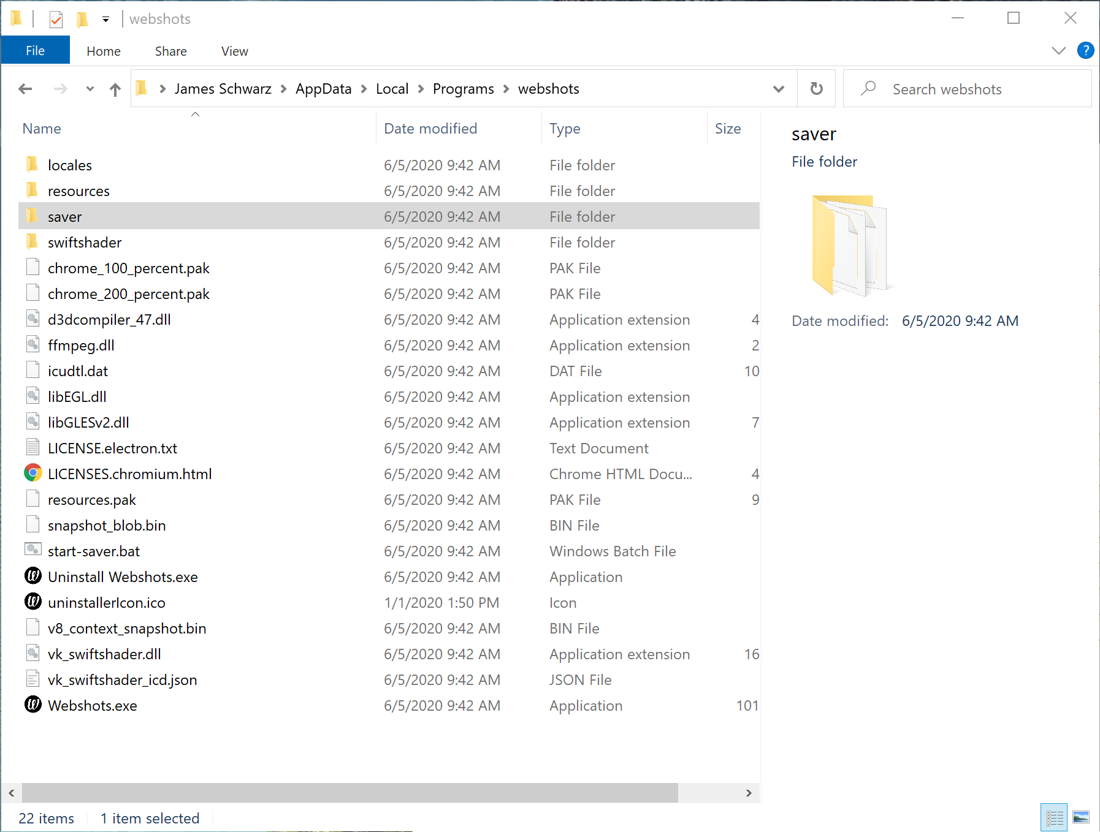Click the Properties quick access button
1100x832 pixels.
coord(56,20)
